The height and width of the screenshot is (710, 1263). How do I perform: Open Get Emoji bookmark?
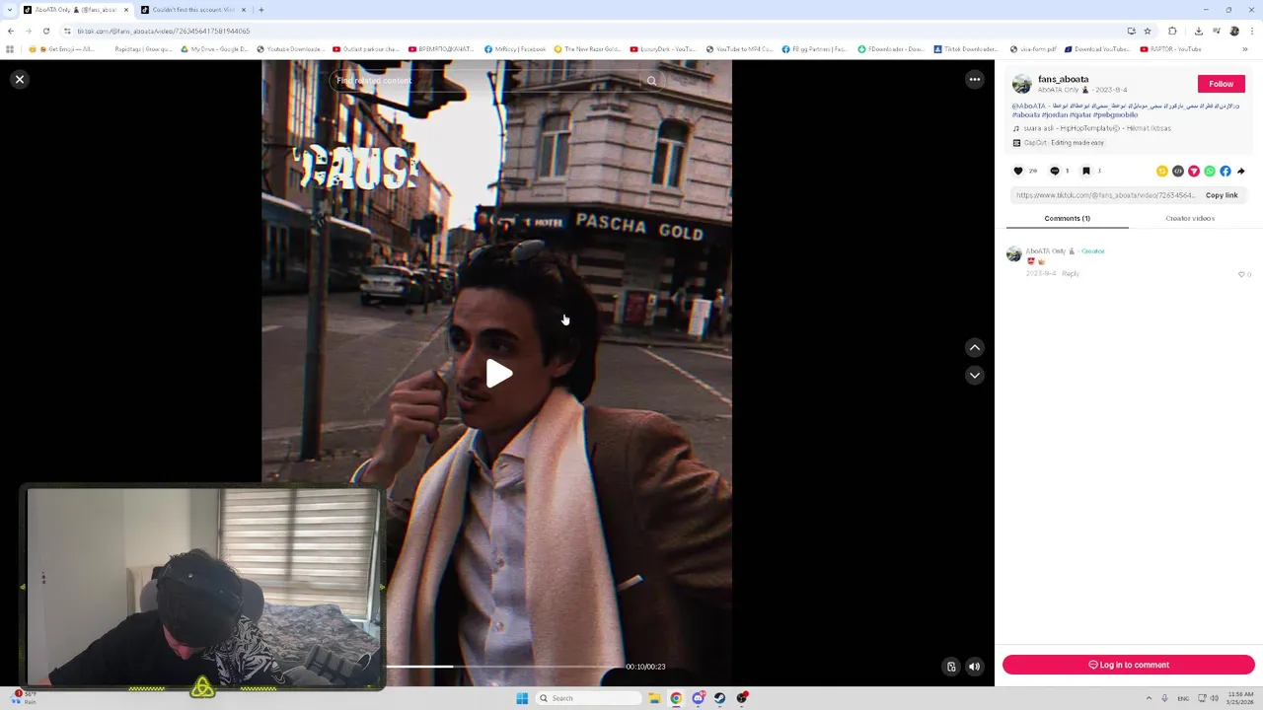coord(62,49)
